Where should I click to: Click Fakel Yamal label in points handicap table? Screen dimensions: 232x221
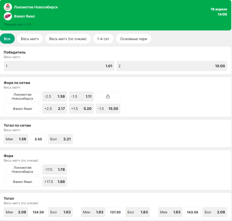coord(23,182)
